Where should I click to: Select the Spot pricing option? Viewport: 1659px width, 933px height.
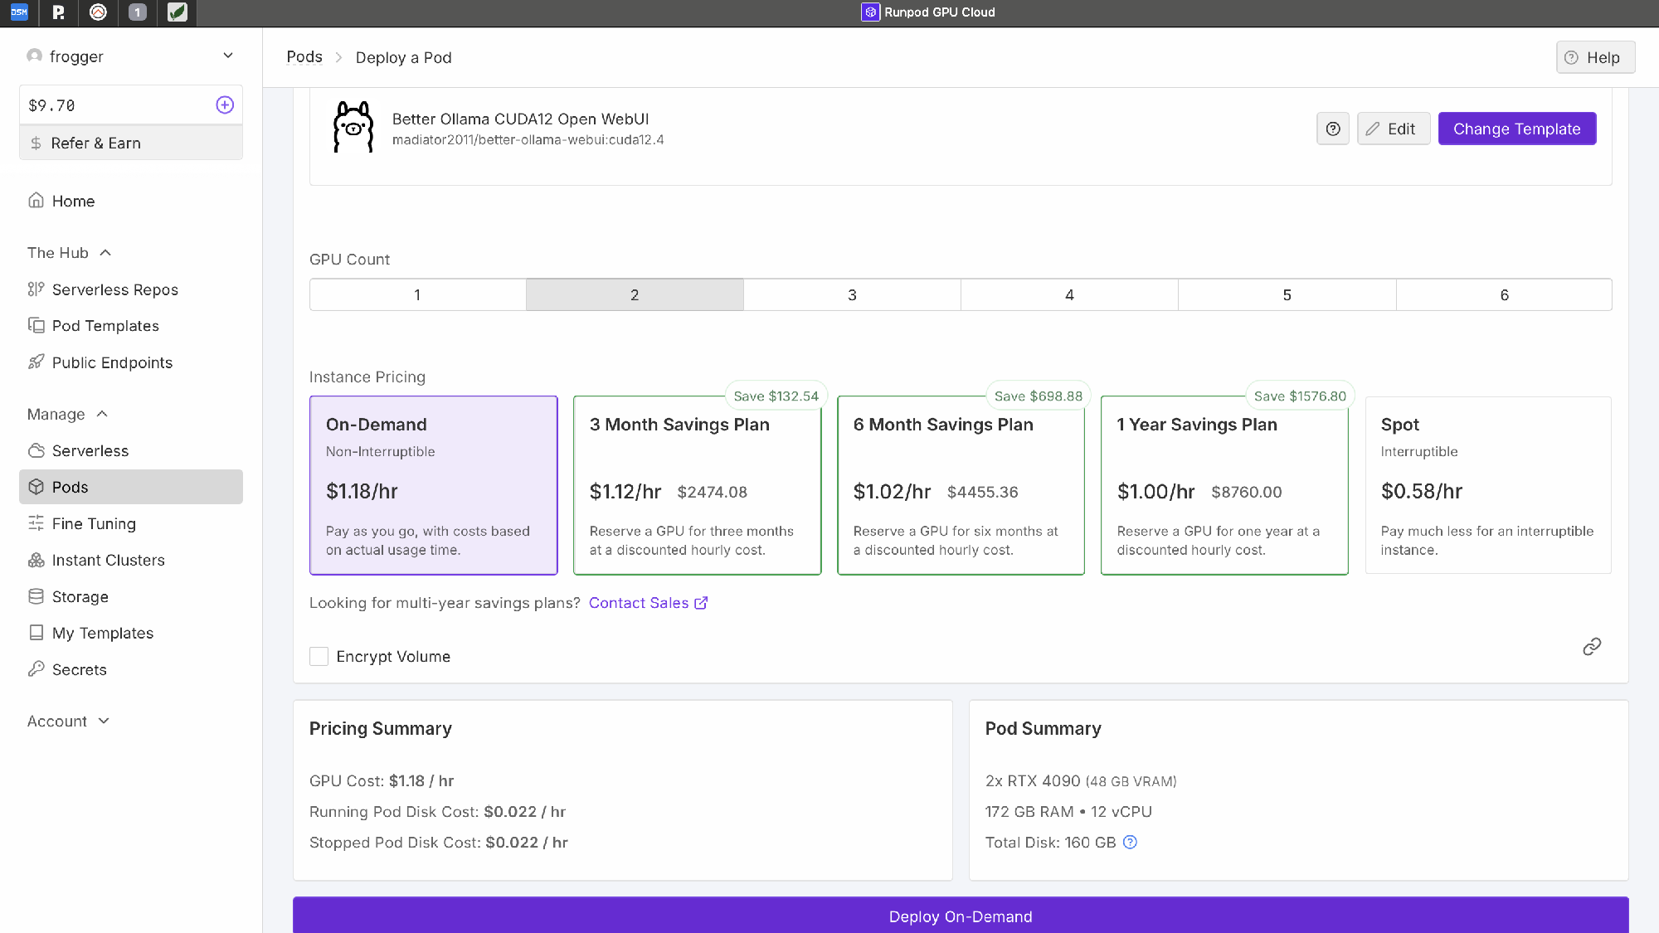coord(1487,485)
